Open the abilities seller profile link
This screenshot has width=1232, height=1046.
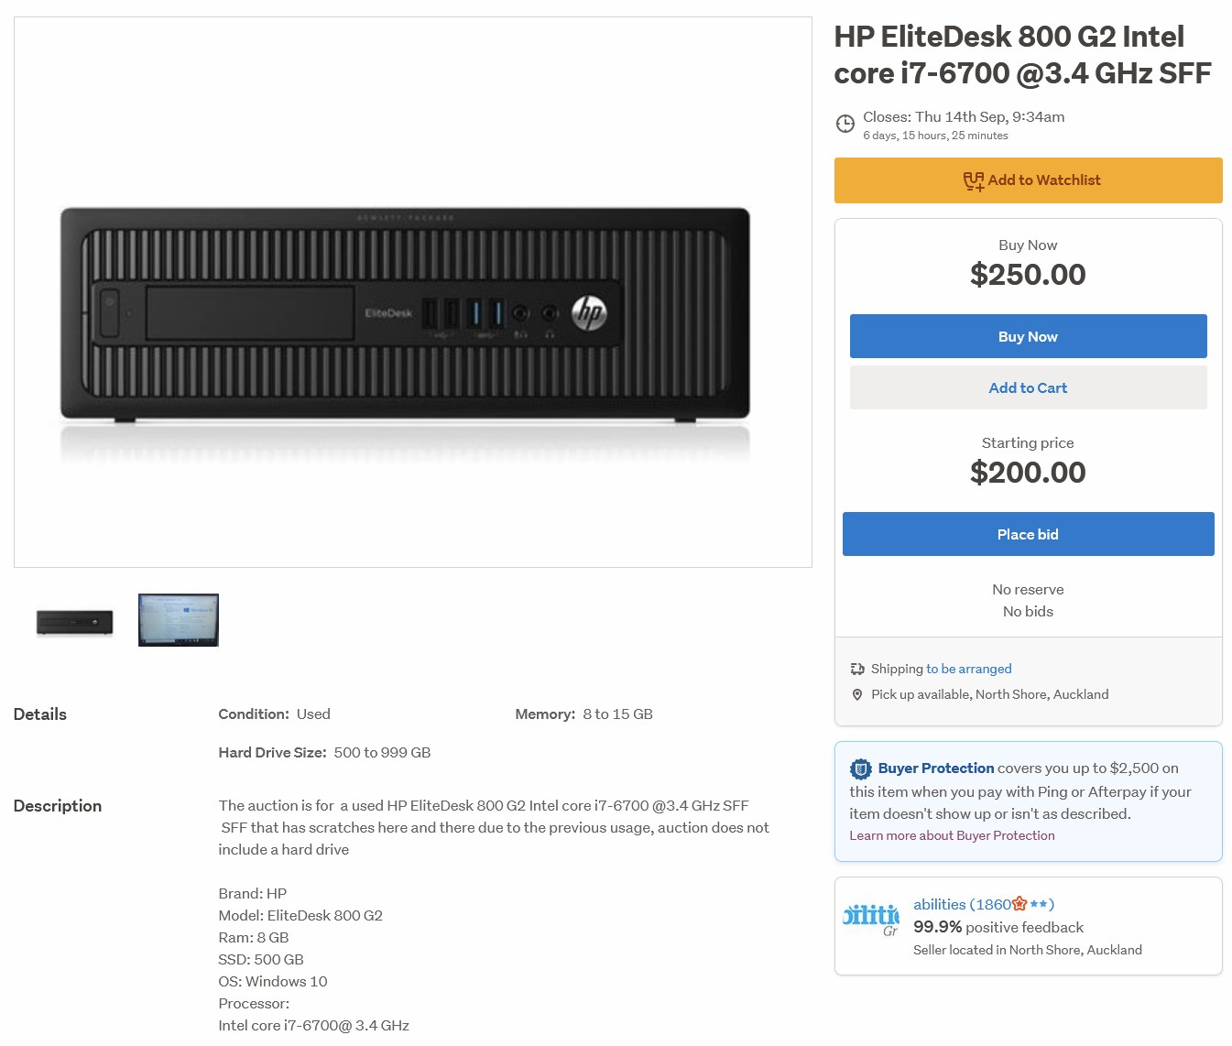(984, 904)
